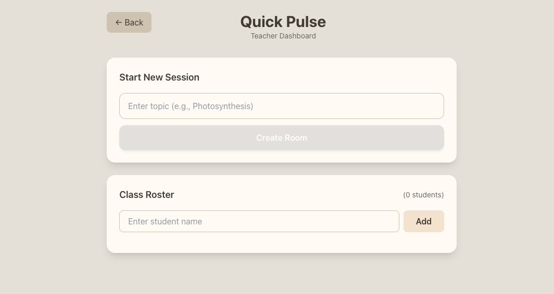Viewport: 554px width, 294px height.
Task: Click the (0 students) counter label
Action: coord(423,195)
